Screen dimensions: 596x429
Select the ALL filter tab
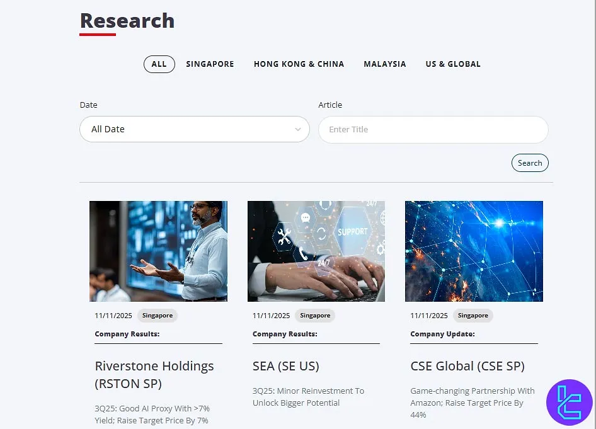tap(159, 64)
